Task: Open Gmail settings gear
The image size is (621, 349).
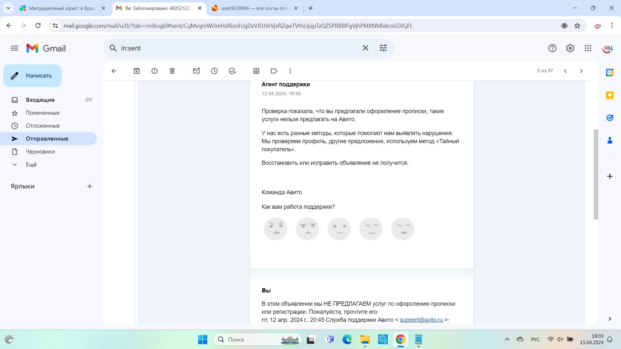Action: [x=570, y=48]
